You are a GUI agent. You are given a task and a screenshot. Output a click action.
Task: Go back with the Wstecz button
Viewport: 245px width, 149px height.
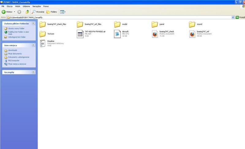[7, 12]
